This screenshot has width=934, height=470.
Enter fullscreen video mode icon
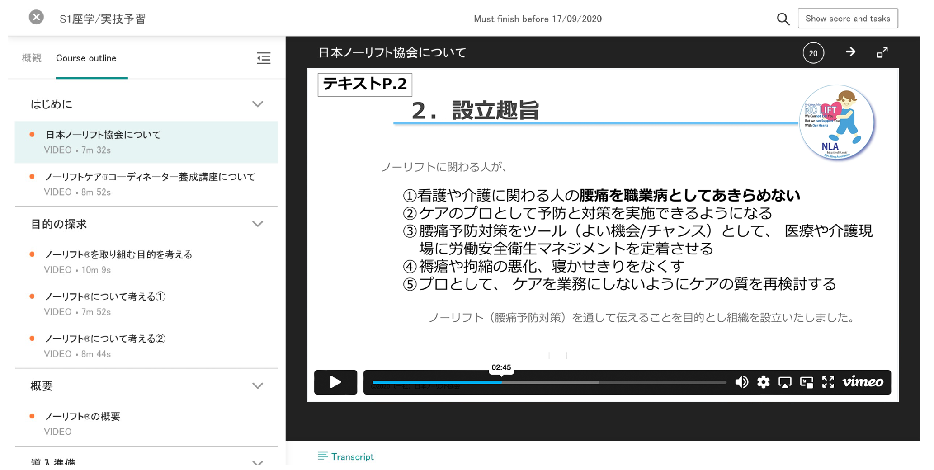828,382
